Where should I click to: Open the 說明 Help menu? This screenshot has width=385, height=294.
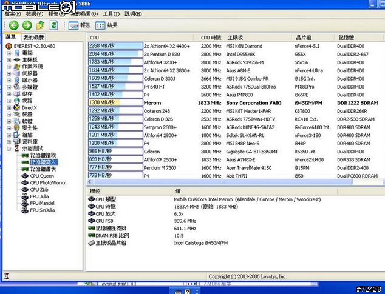click(133, 14)
